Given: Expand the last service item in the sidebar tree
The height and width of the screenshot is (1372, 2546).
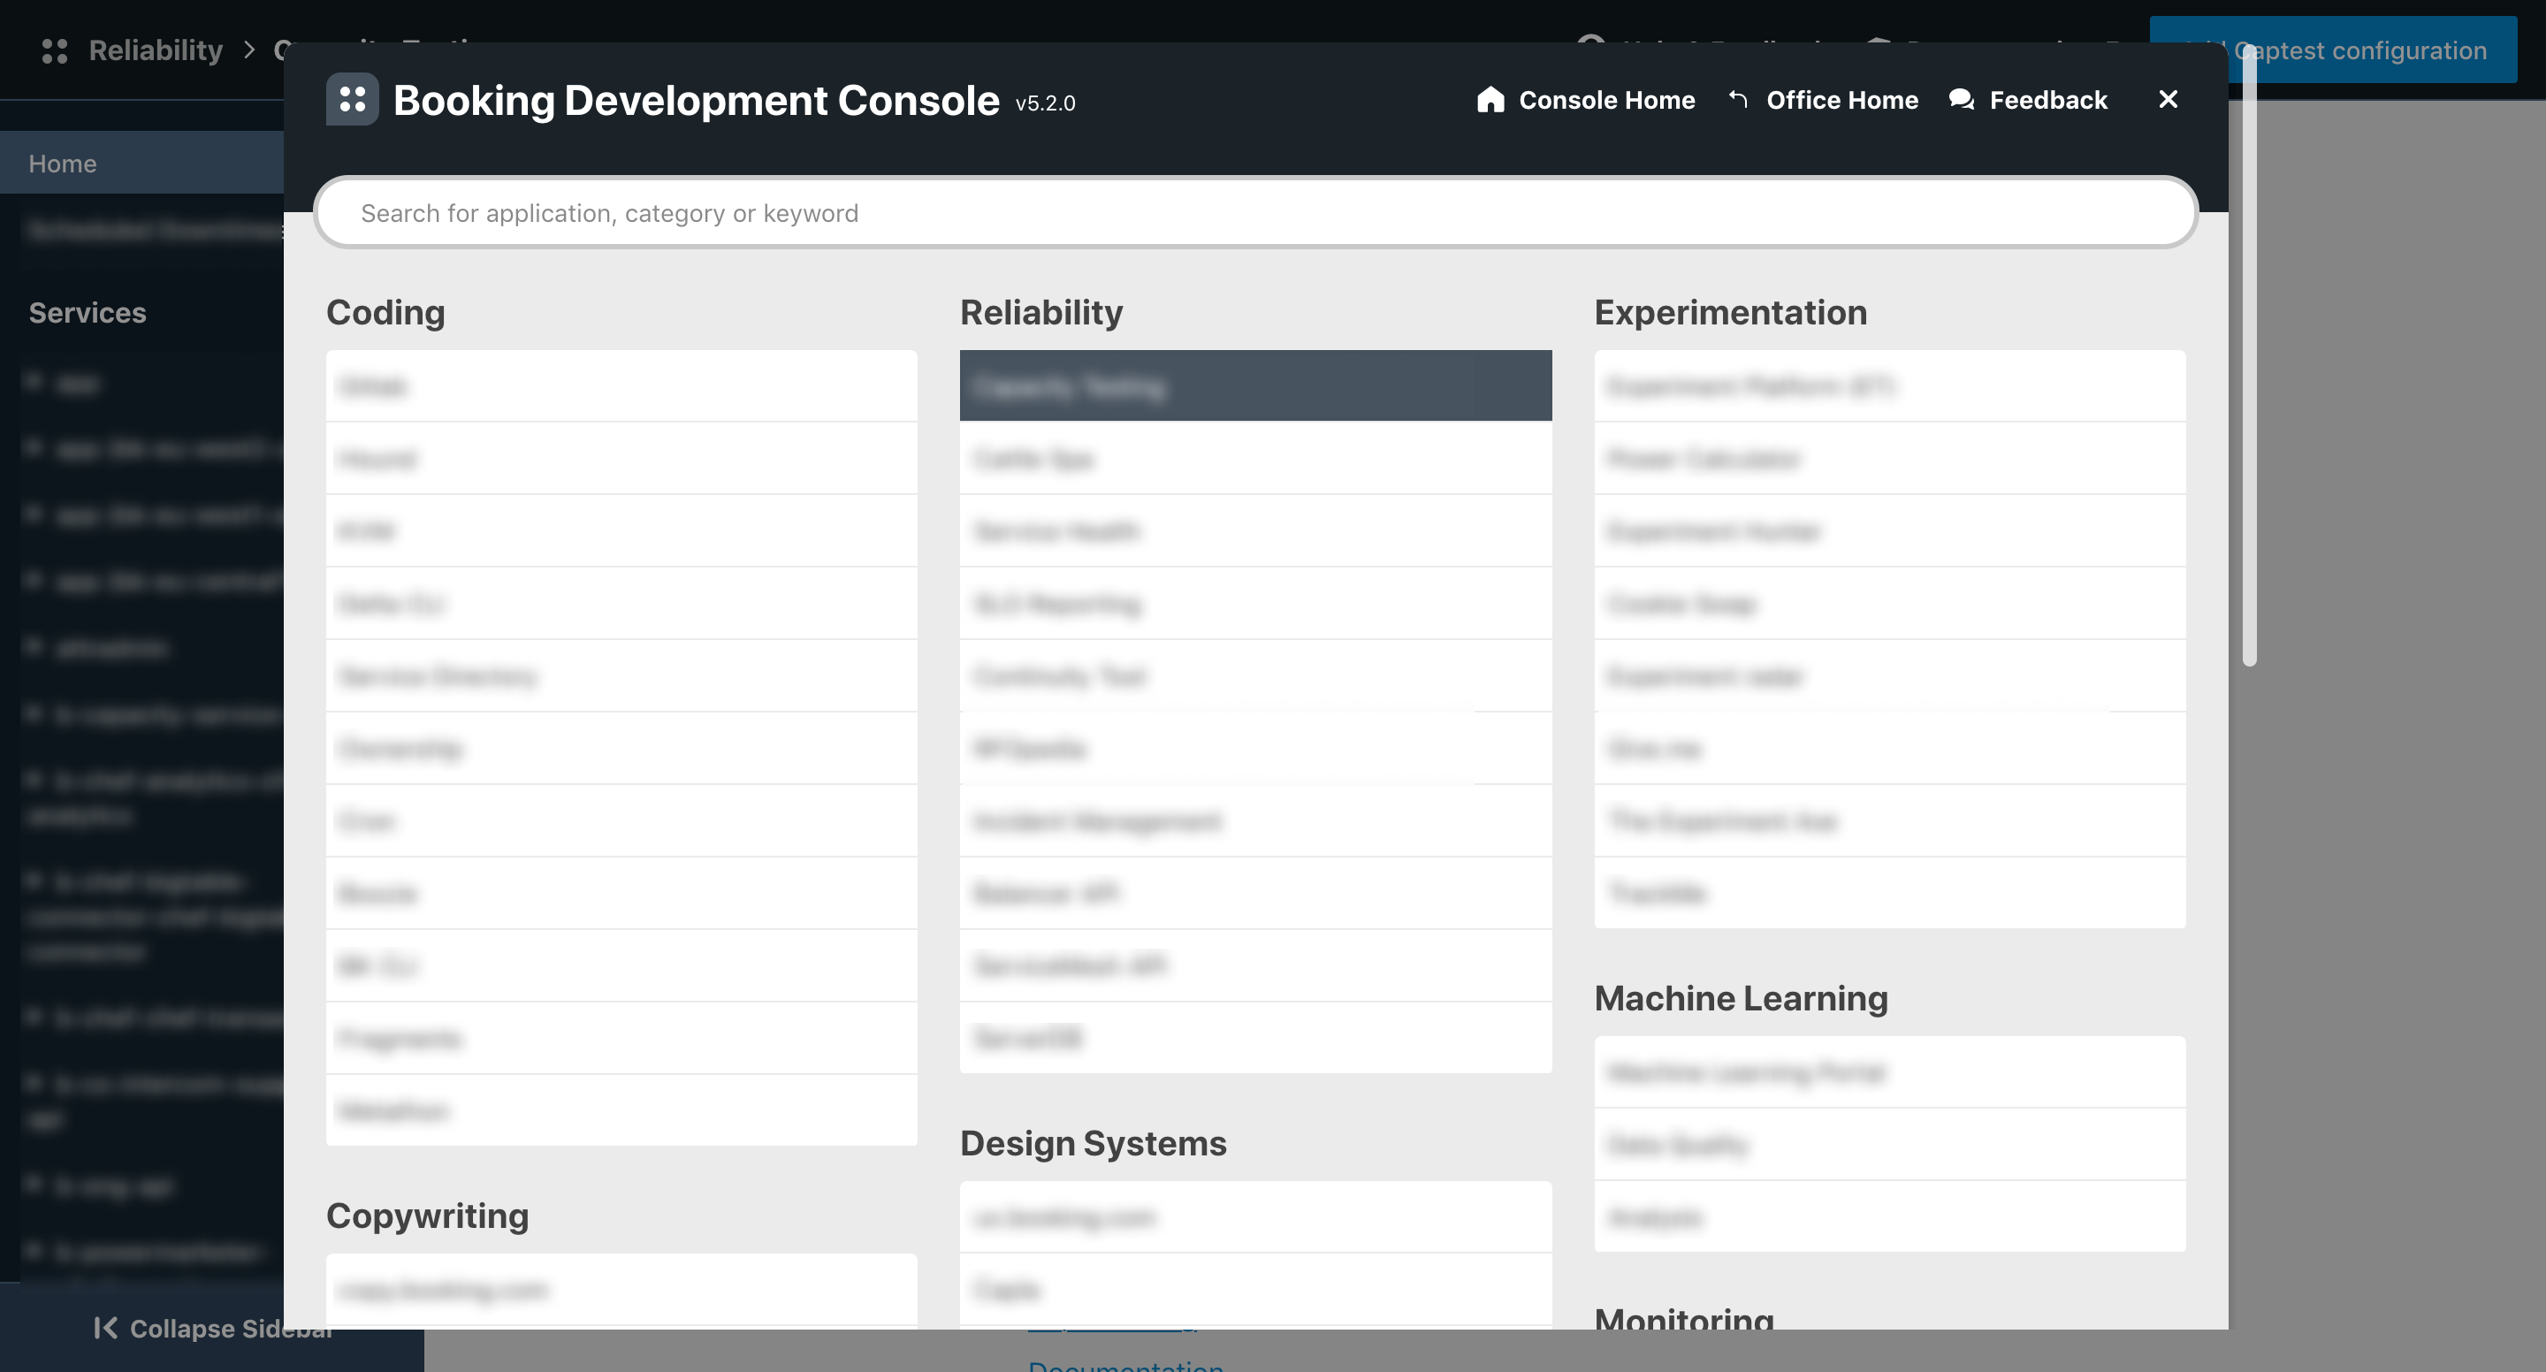Looking at the screenshot, I should pyautogui.click(x=34, y=1250).
